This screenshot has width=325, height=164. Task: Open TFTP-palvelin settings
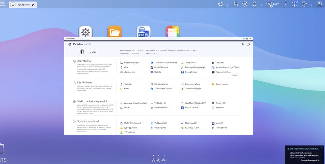pyautogui.click(x=219, y=128)
